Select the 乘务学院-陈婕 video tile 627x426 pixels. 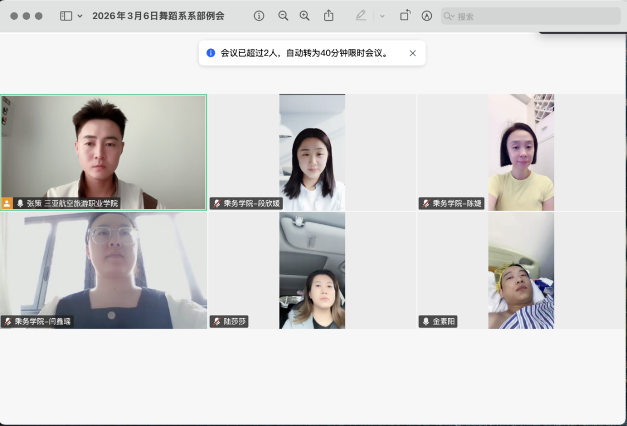tap(520, 151)
